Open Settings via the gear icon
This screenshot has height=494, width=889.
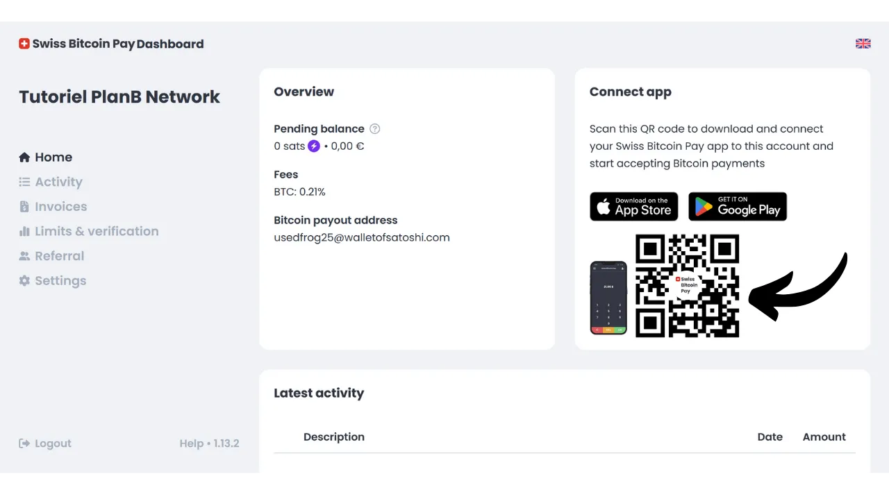(24, 280)
